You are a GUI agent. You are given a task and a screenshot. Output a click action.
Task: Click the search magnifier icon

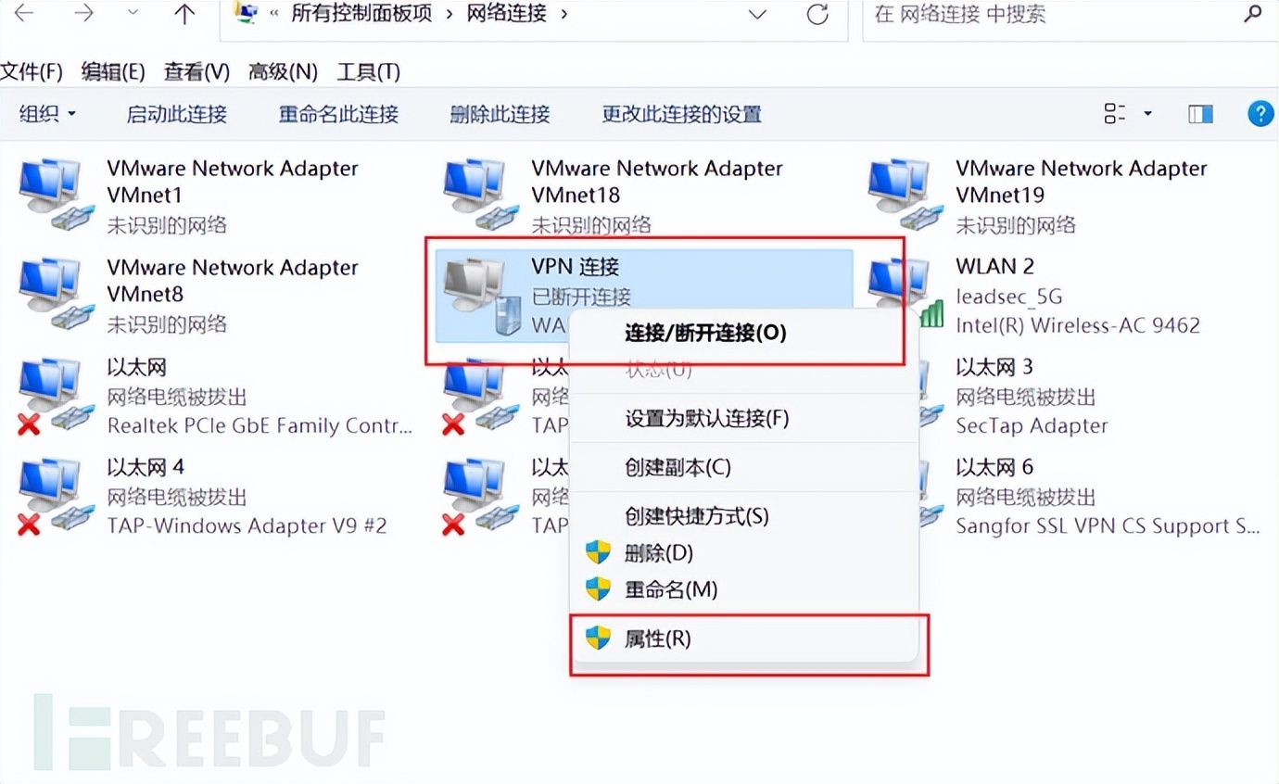pos(1251,14)
